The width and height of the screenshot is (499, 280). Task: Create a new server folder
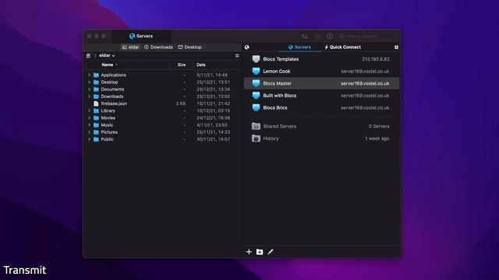(x=260, y=252)
